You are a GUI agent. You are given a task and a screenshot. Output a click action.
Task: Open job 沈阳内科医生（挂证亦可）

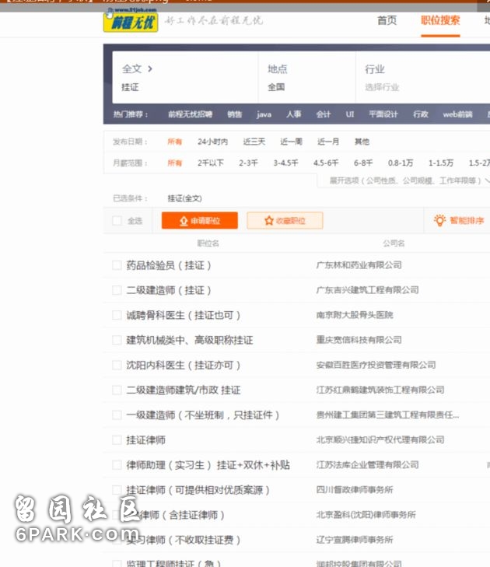184,366
